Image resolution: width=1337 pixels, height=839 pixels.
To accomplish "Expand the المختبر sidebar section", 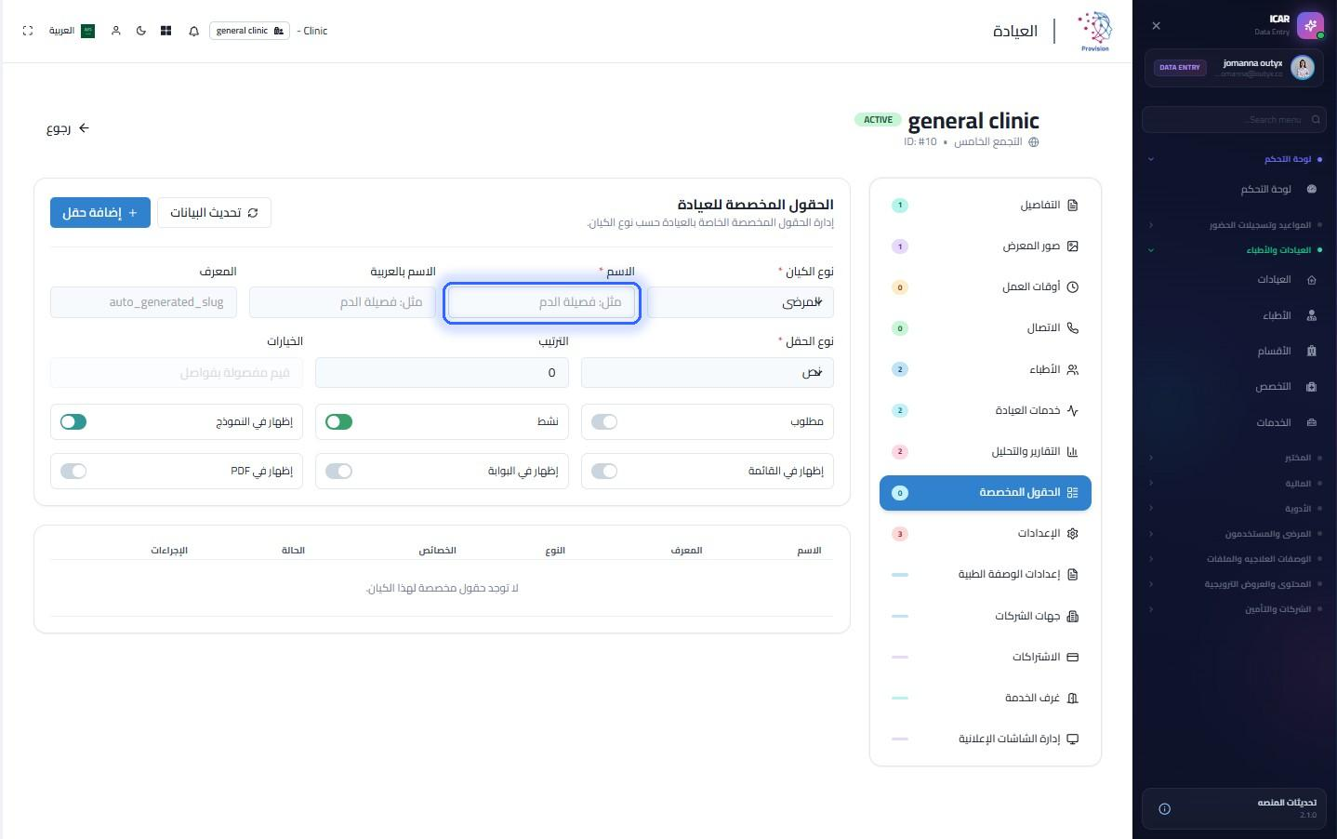I will pos(1235,458).
